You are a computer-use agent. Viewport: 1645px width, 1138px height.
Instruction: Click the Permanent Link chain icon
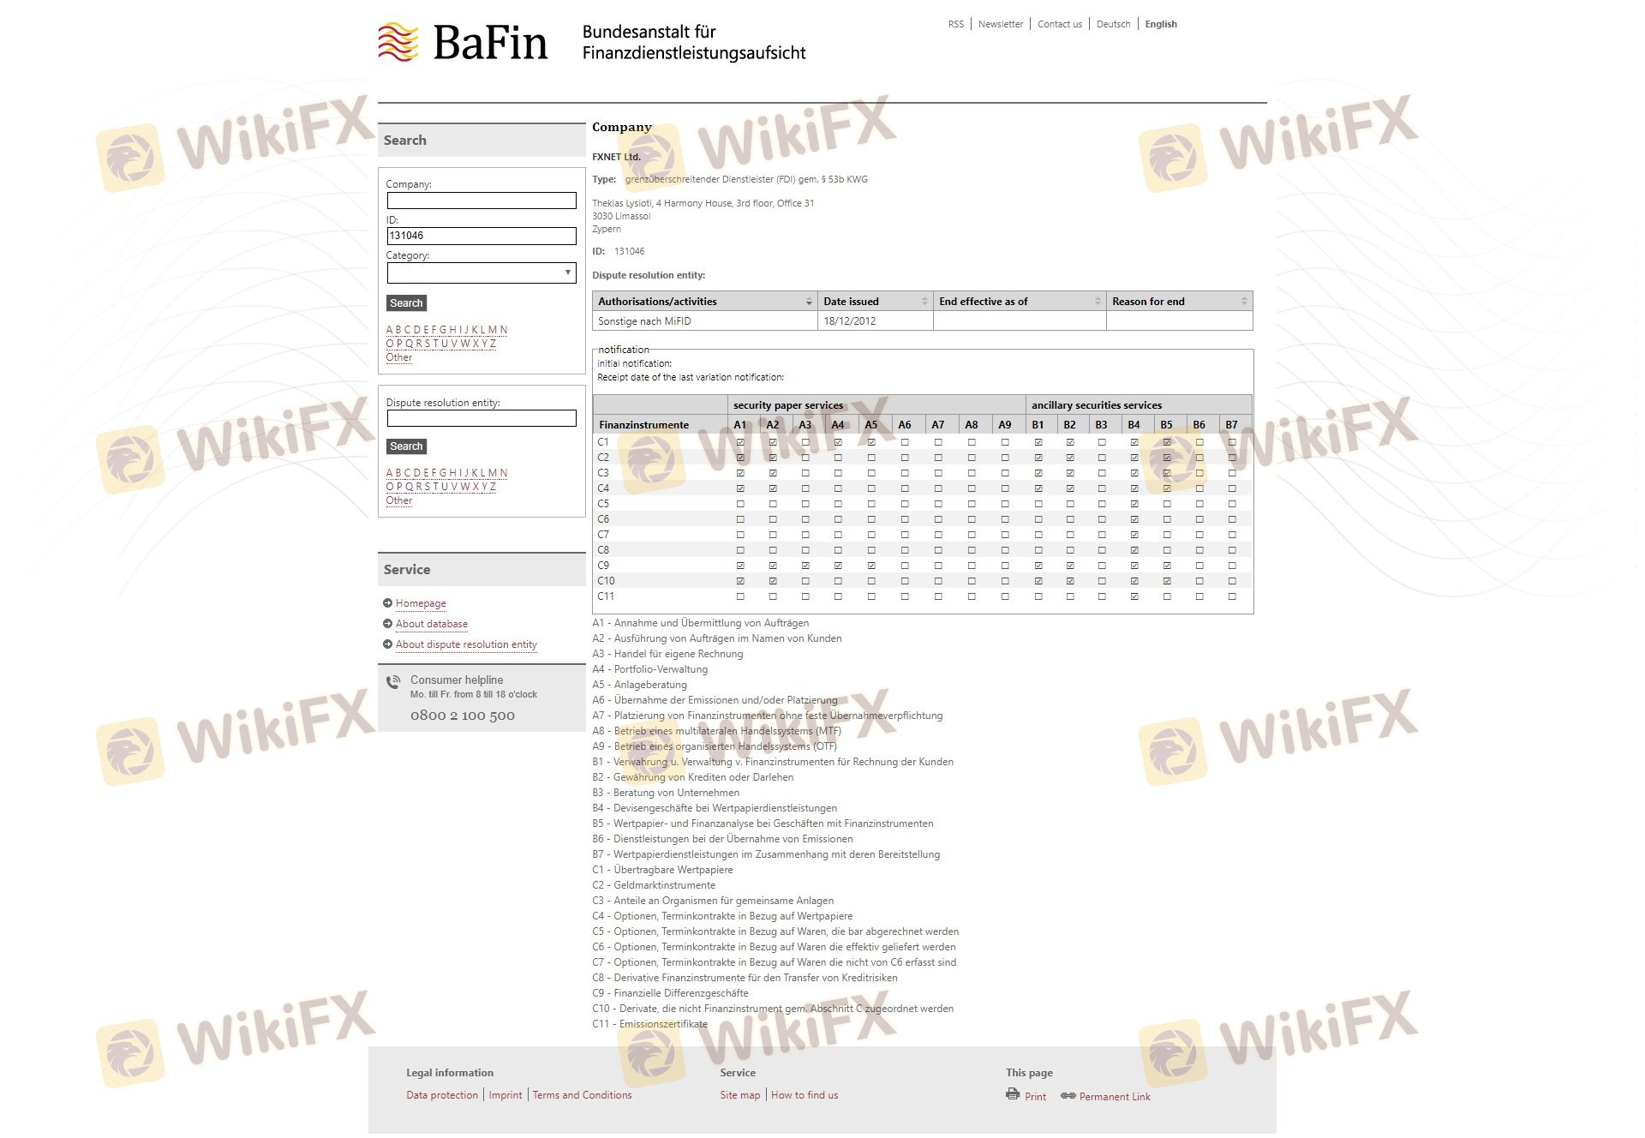(1068, 1096)
